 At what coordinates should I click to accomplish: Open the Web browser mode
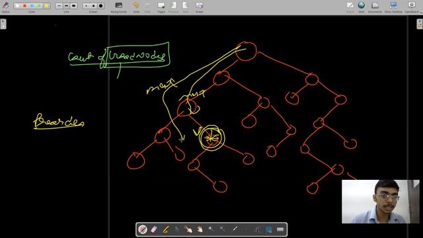click(362, 7)
